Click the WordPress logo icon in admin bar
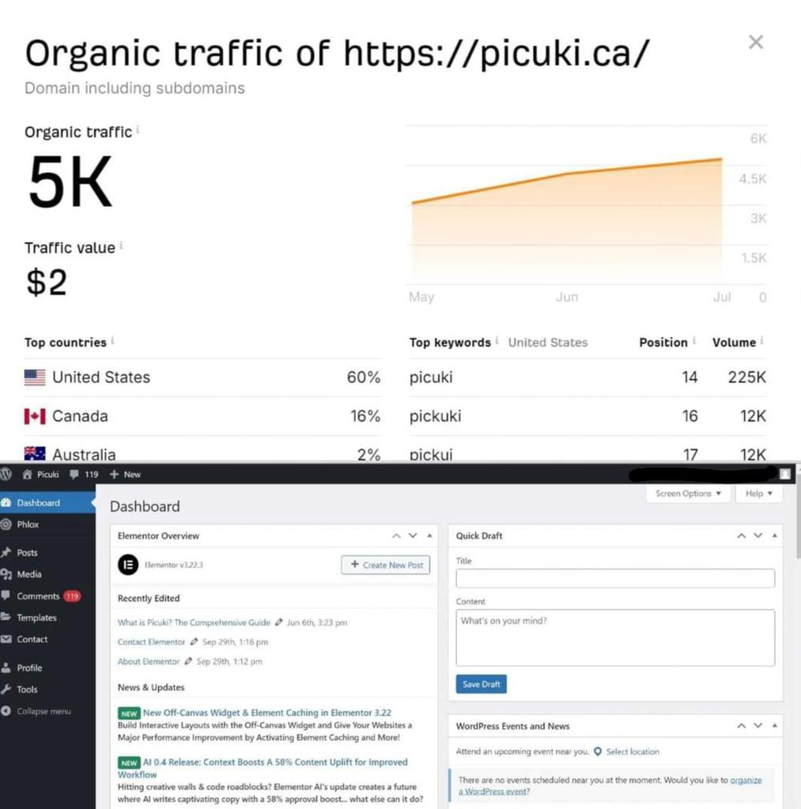Viewport: 801px width, 809px height. (x=6, y=474)
